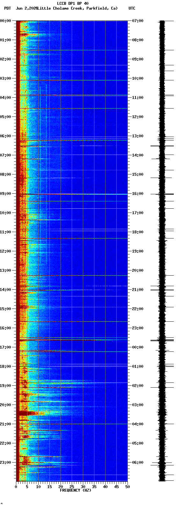Click the 50 Hz frequency axis label
The height and width of the screenshot is (507, 176).
tap(128, 487)
